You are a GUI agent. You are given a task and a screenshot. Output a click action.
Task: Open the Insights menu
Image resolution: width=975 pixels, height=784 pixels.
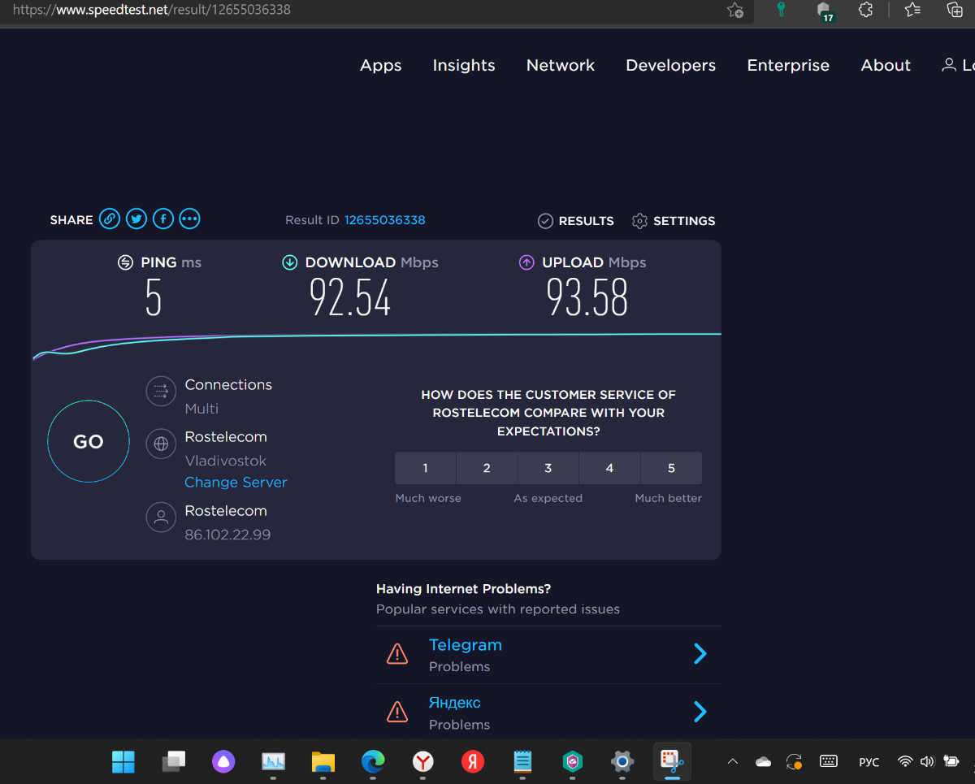463,66
